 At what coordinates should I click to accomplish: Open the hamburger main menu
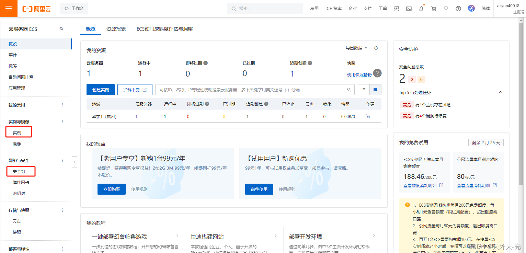click(x=9, y=9)
